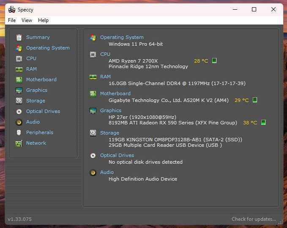The image size is (287, 228).
Task: Click the Storage drive icon in summary panel
Action: tap(93, 133)
